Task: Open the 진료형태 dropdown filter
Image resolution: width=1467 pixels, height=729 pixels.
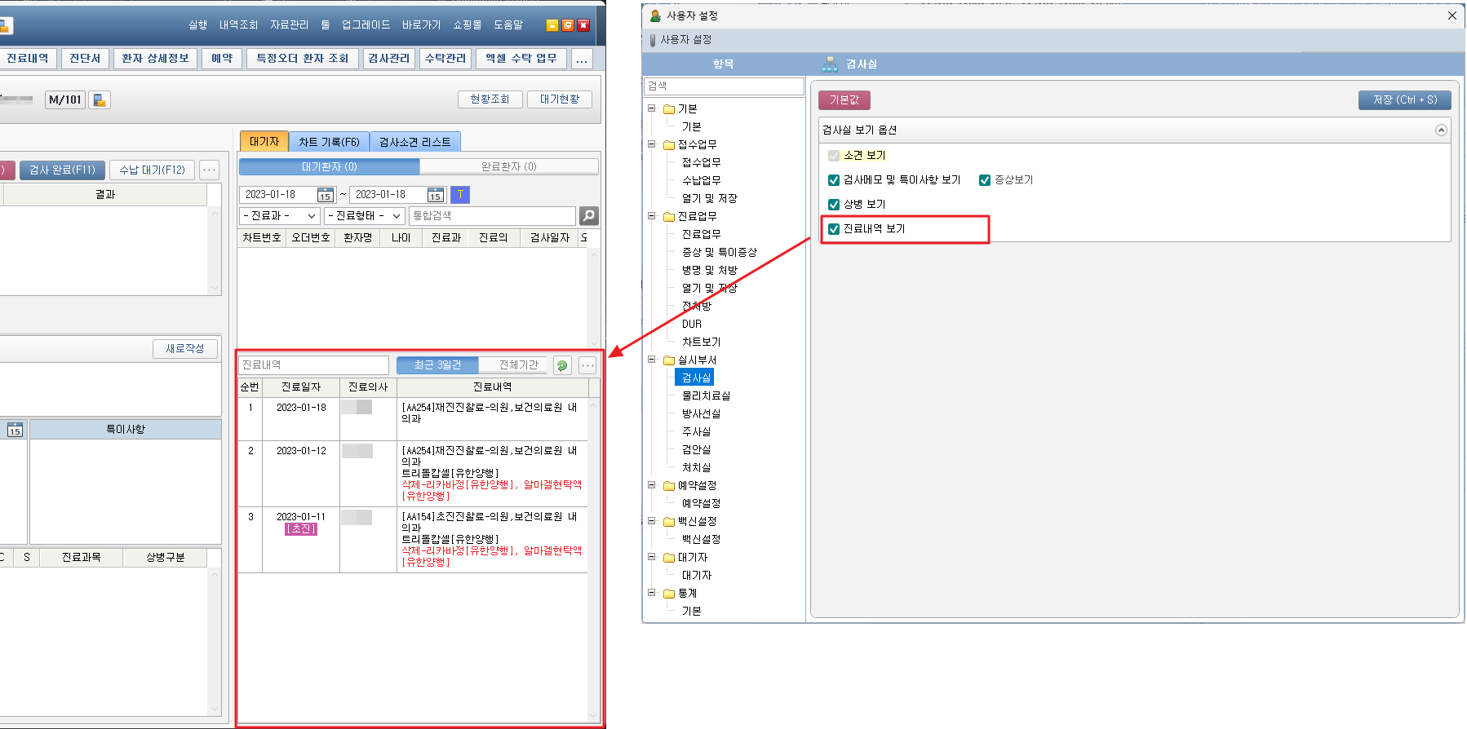Action: pyautogui.click(x=365, y=216)
